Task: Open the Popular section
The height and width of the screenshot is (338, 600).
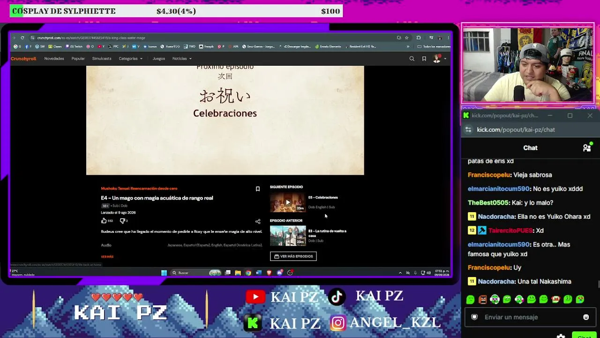Action: [x=78, y=59]
